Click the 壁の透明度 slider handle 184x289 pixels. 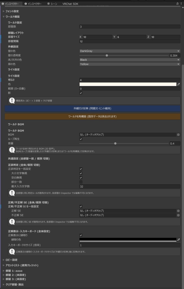[x=107, y=56]
